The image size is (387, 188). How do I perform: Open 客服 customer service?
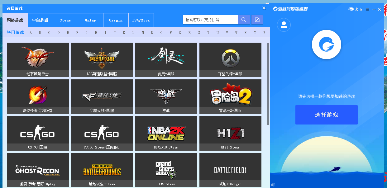(356, 9)
